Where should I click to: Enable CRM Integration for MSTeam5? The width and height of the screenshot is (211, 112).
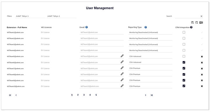tap(184, 56)
